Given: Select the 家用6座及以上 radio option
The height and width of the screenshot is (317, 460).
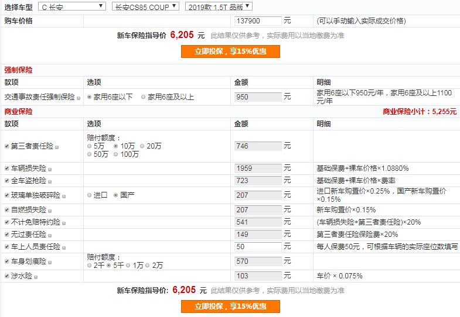Looking at the screenshot, I should coord(143,97).
